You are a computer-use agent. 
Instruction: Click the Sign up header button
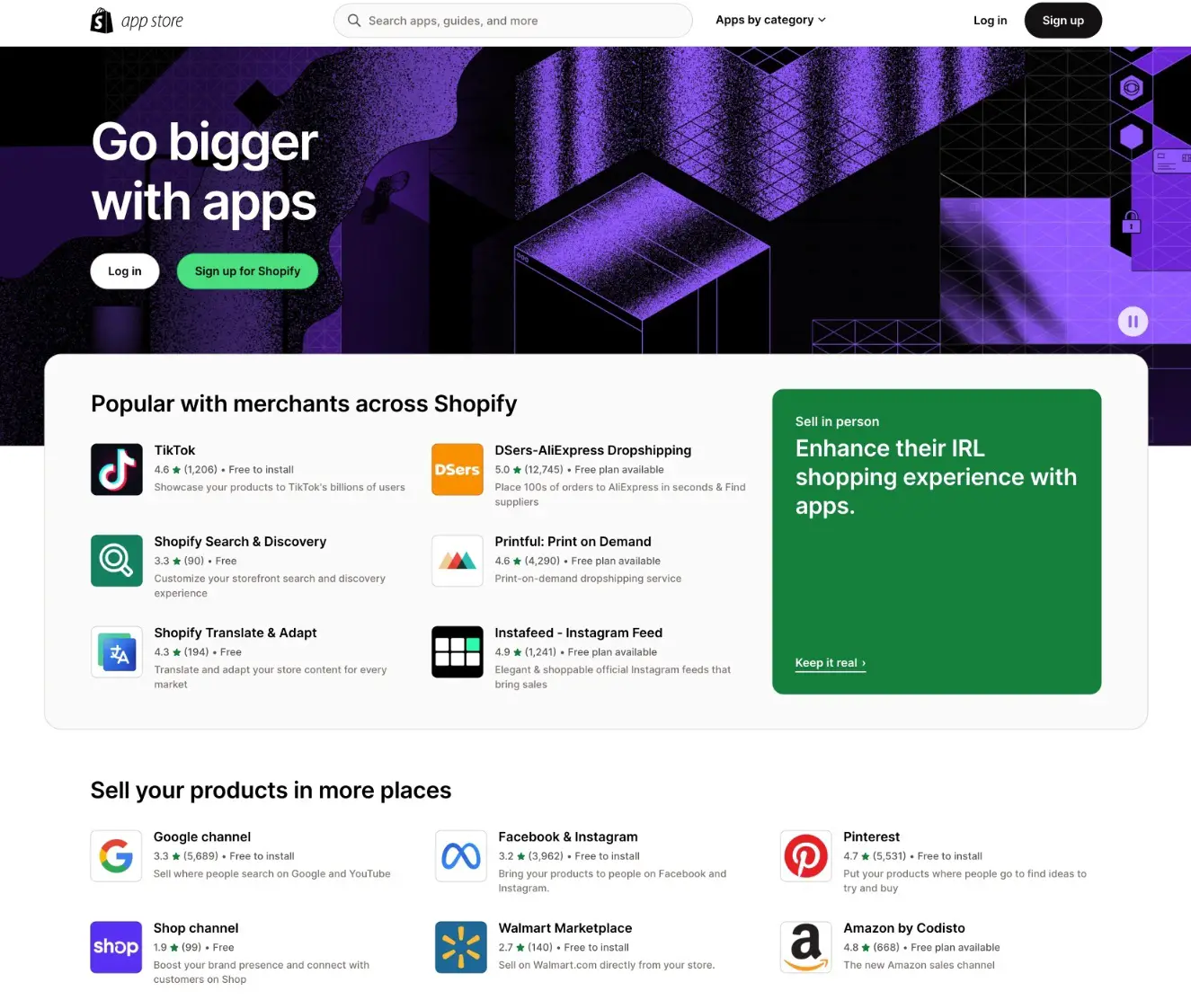click(x=1063, y=21)
